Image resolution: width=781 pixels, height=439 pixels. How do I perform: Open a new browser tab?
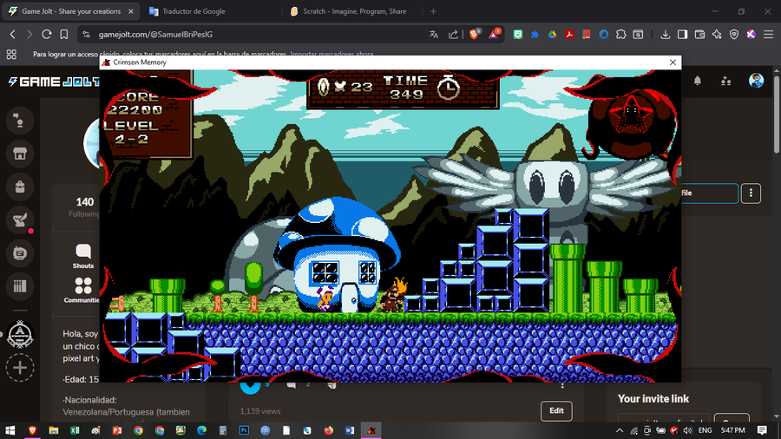coord(433,11)
